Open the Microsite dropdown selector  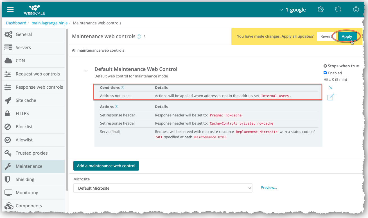point(163,188)
